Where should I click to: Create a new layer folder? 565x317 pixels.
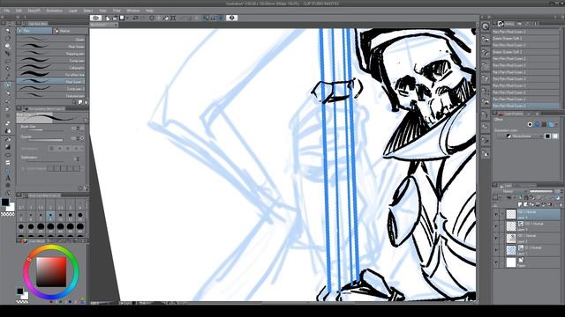point(531,204)
